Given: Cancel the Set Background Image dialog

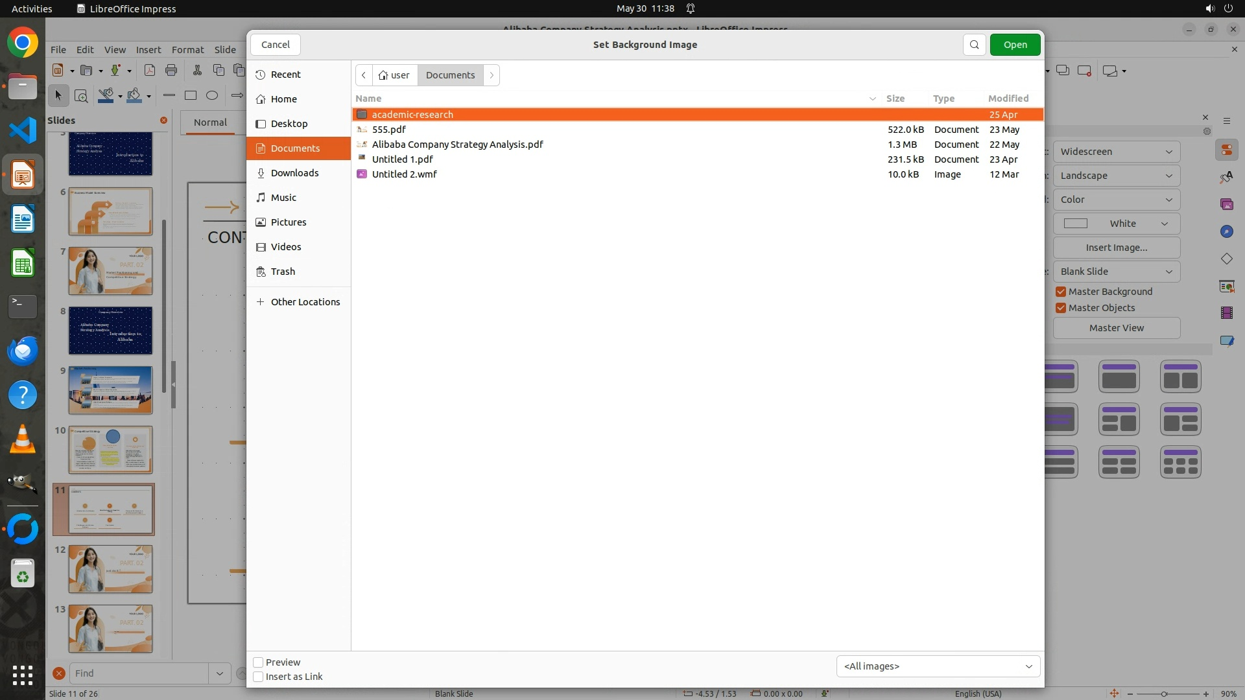Looking at the screenshot, I should (x=276, y=45).
